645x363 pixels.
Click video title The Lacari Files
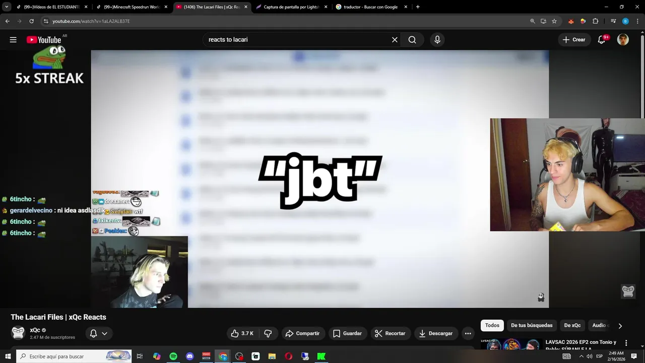(58, 317)
